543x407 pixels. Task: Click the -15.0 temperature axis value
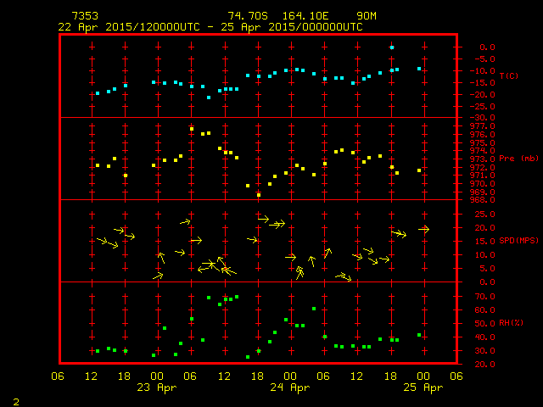[x=483, y=83]
